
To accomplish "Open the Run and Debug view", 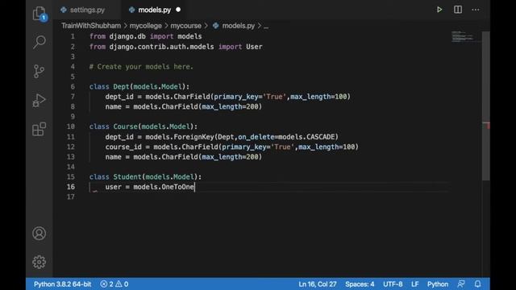I will 39,100.
